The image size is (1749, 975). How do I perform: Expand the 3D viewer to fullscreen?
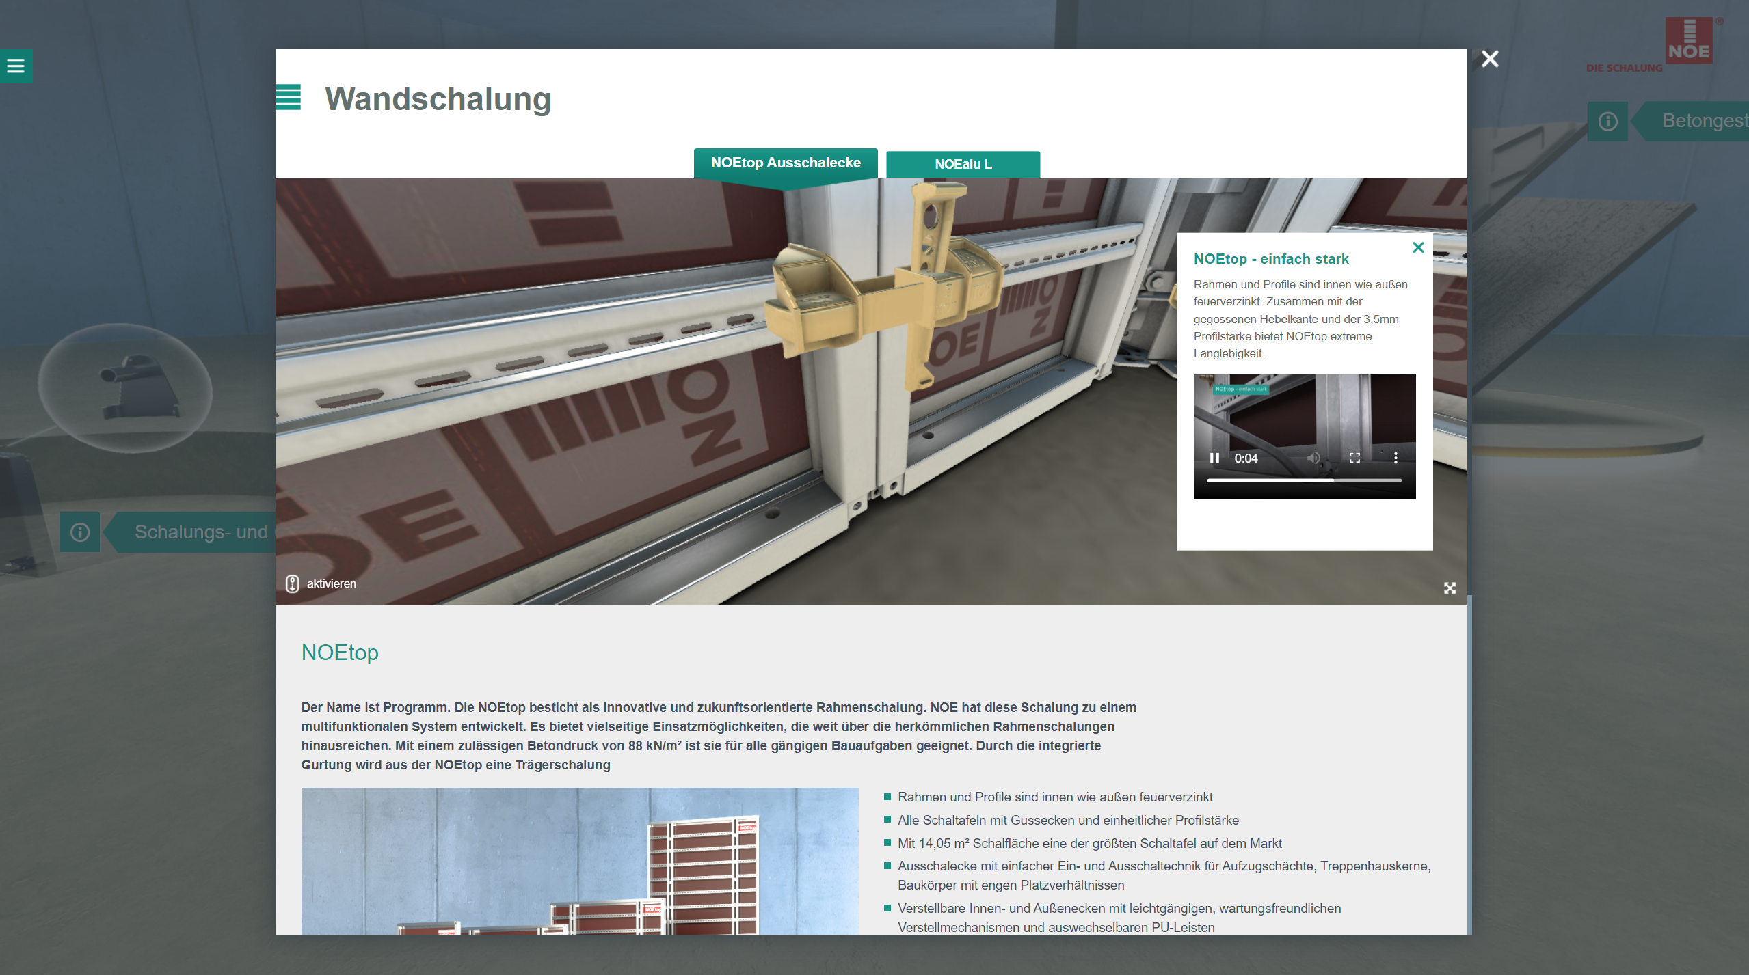pyautogui.click(x=1450, y=588)
